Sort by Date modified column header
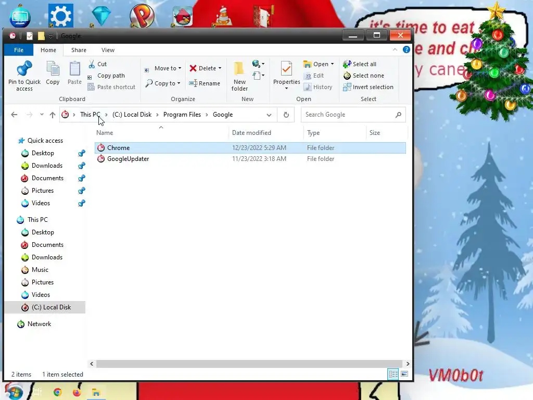Screen dimensions: 533x400 (251, 133)
